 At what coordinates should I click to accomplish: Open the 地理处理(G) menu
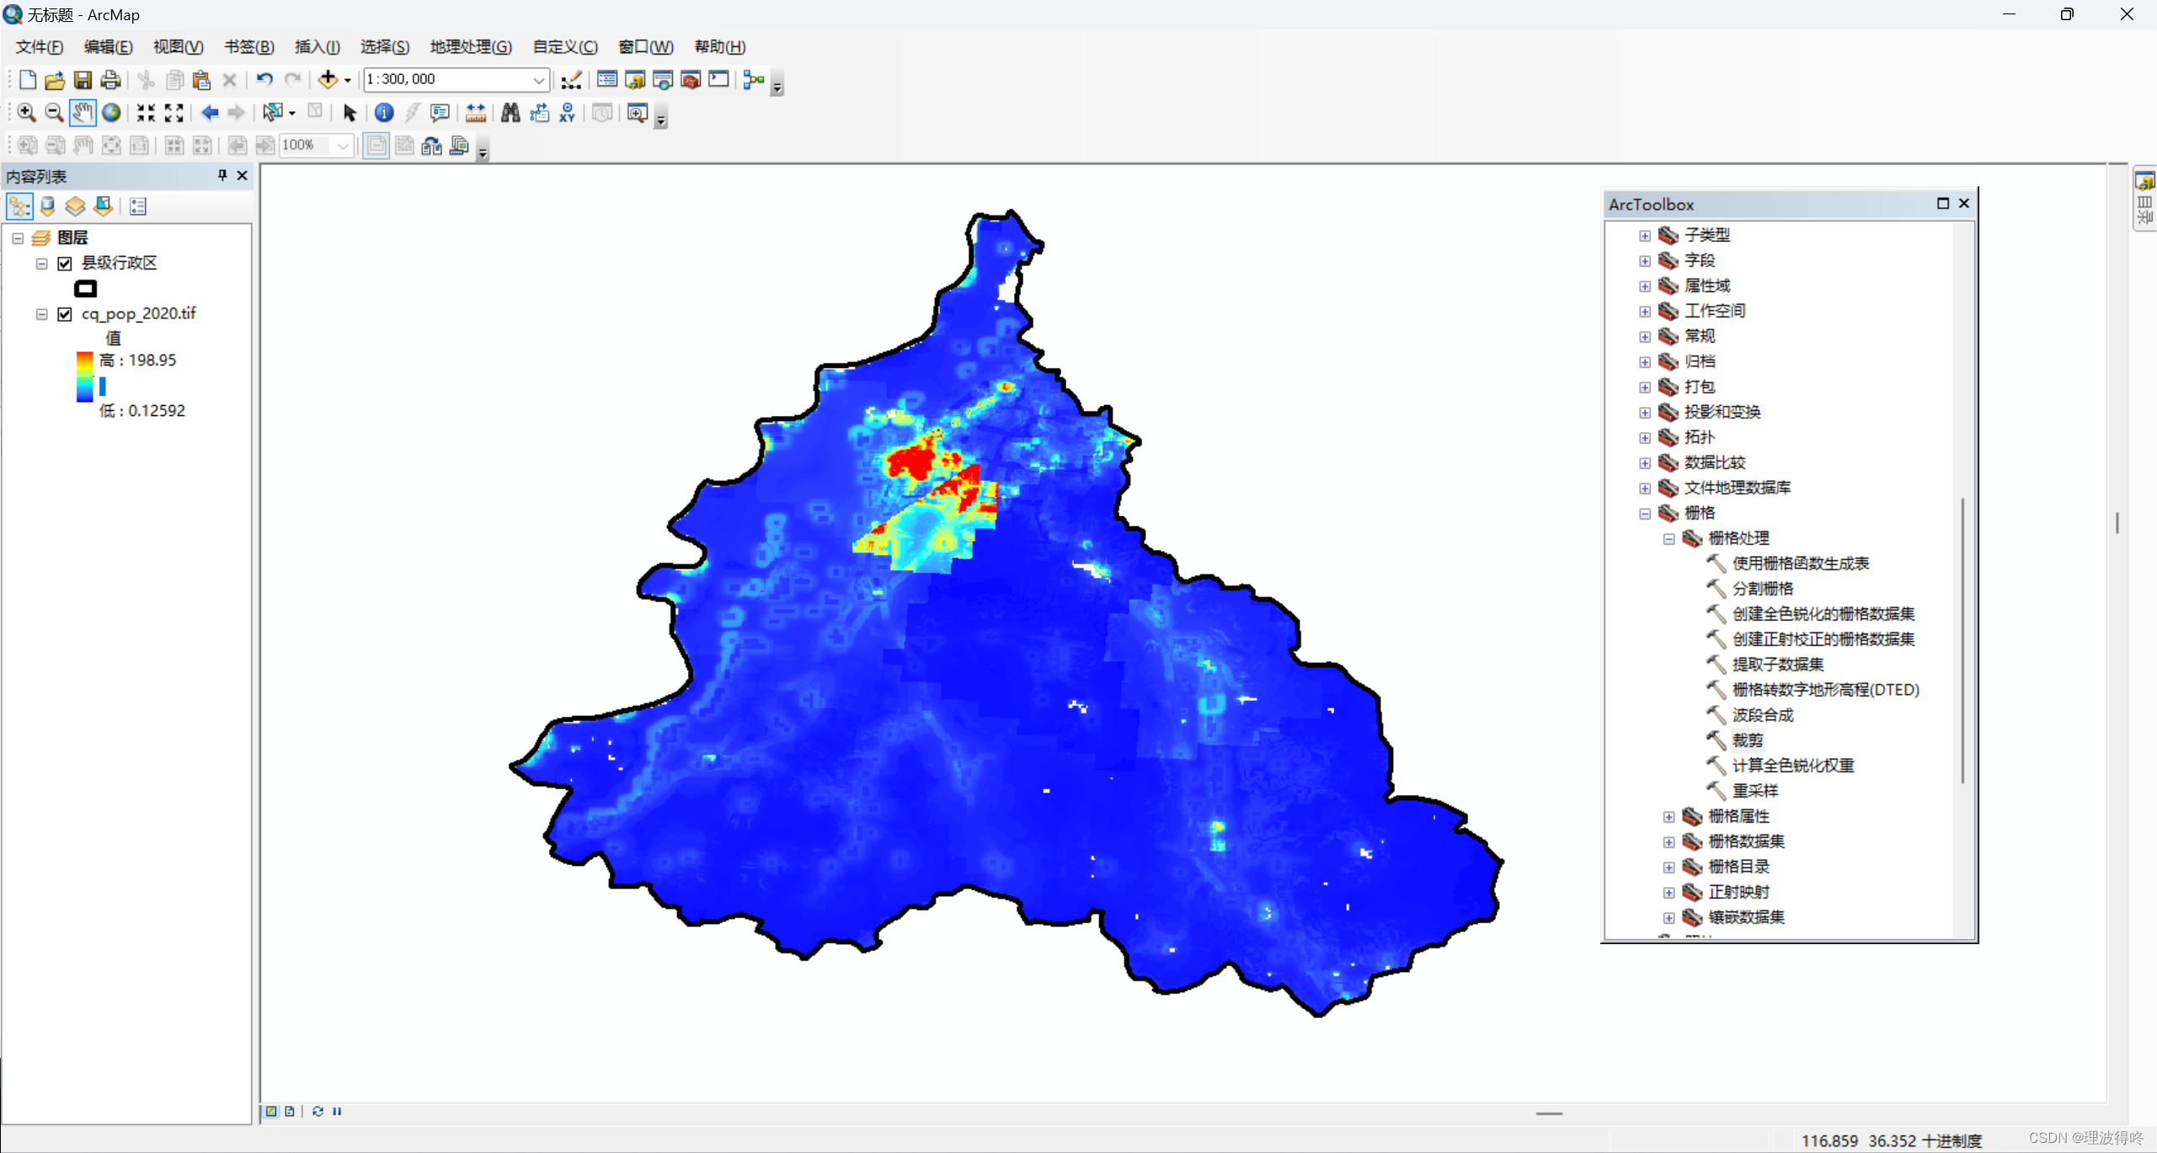coord(470,47)
